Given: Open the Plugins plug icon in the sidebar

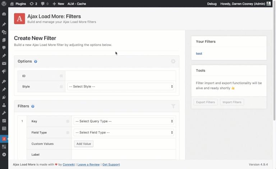Looking at the screenshot, I should [x=4, y=97].
